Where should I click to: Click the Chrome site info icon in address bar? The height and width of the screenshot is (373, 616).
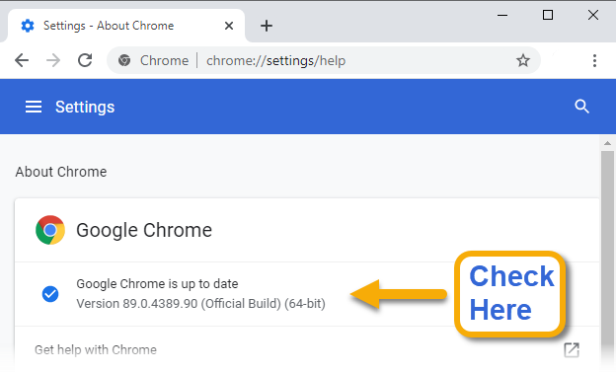point(124,60)
